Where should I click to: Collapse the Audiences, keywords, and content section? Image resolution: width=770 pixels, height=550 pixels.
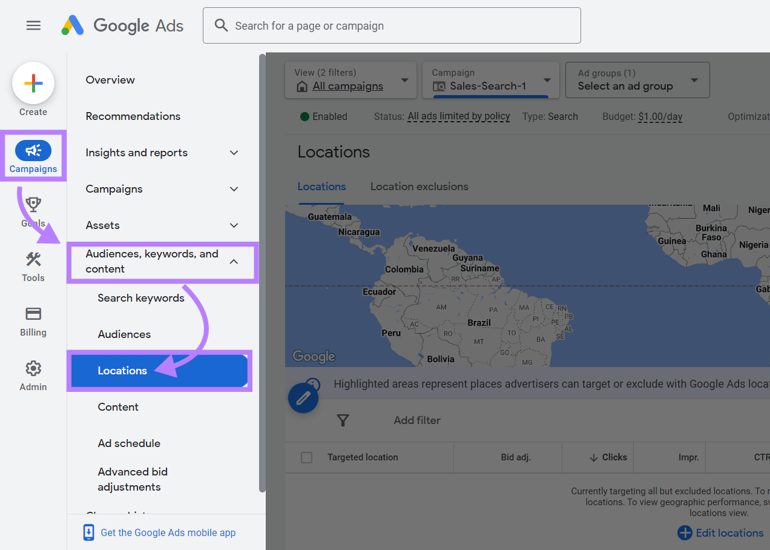[x=234, y=262]
